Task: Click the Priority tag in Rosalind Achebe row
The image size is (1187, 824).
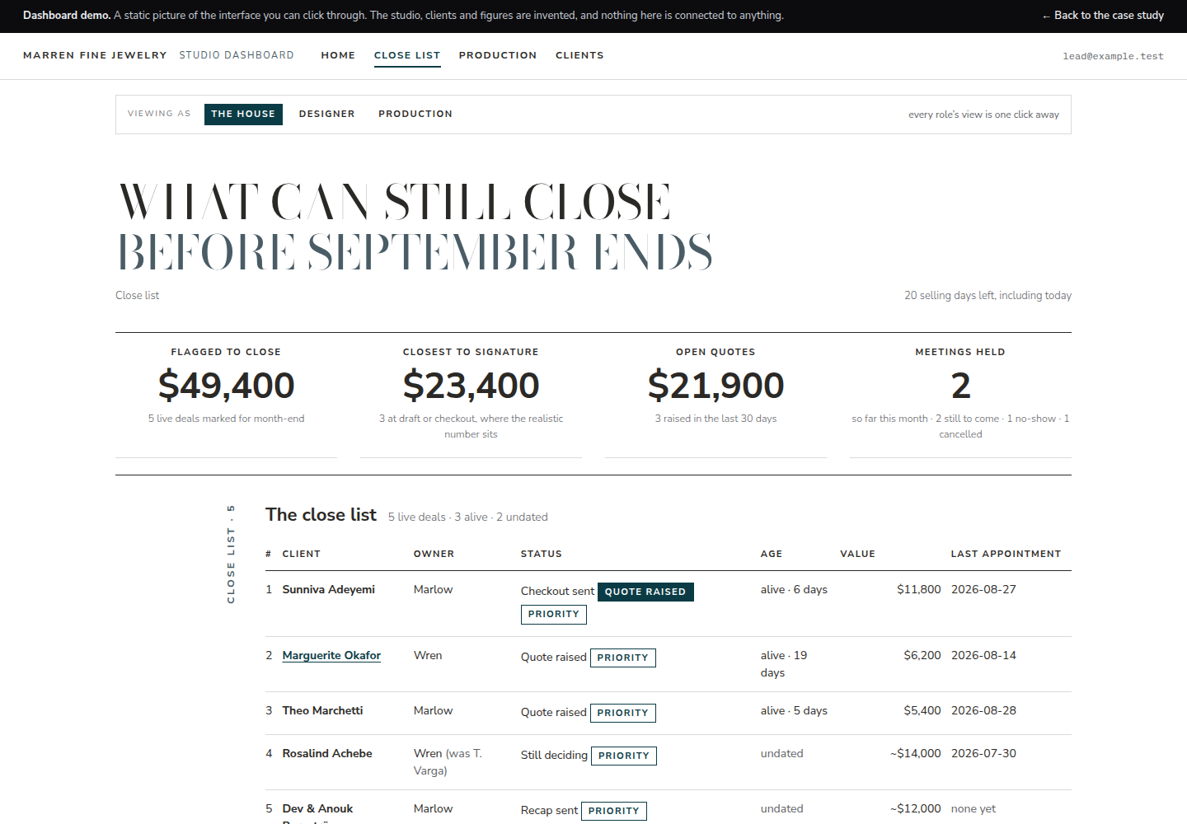Action: click(x=624, y=756)
